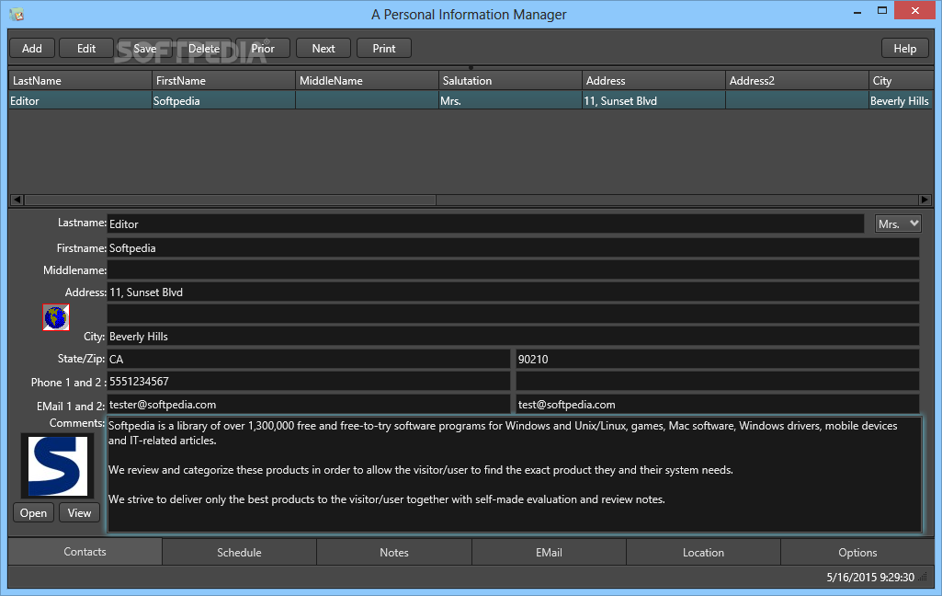Select the Beverly Hills grid cell
Viewport: 942px width, 596px height.
(902, 100)
